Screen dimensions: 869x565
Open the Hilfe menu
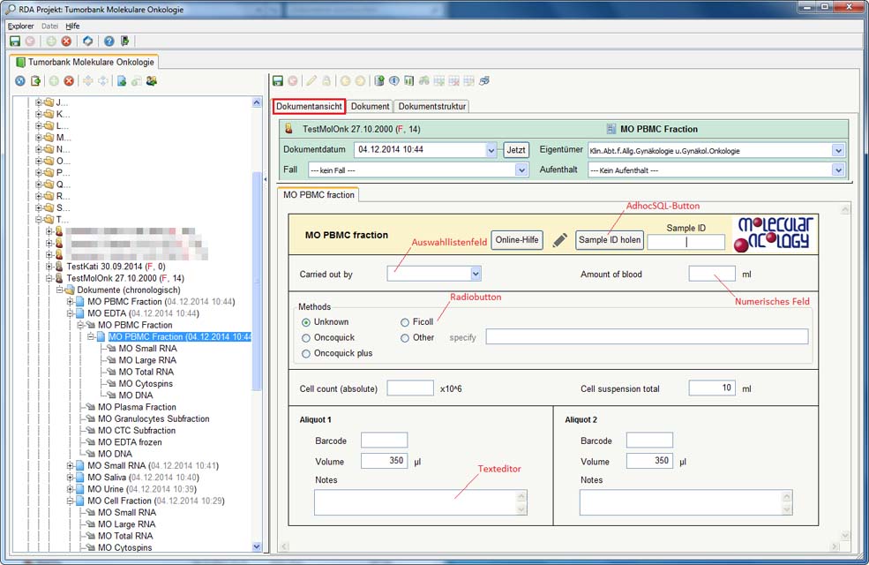pyautogui.click(x=72, y=26)
